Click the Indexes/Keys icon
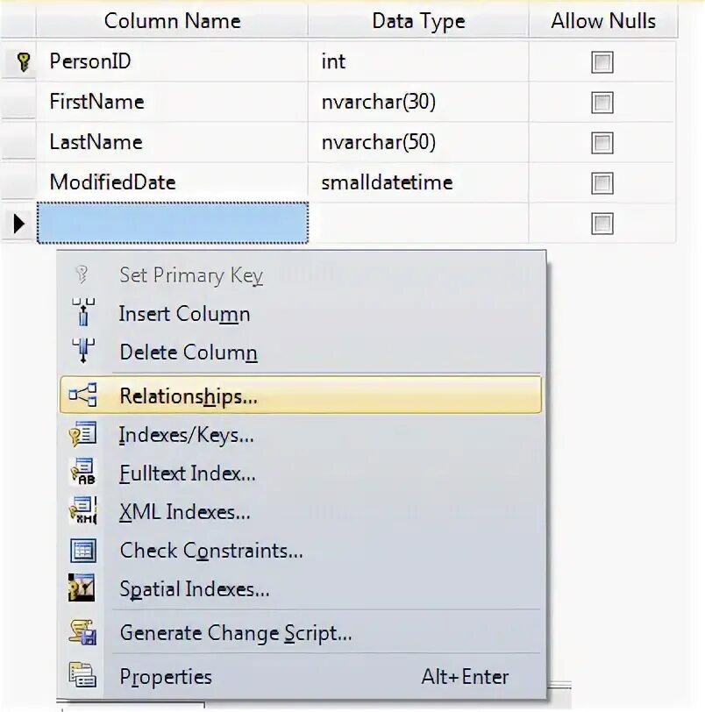 pos(82,435)
